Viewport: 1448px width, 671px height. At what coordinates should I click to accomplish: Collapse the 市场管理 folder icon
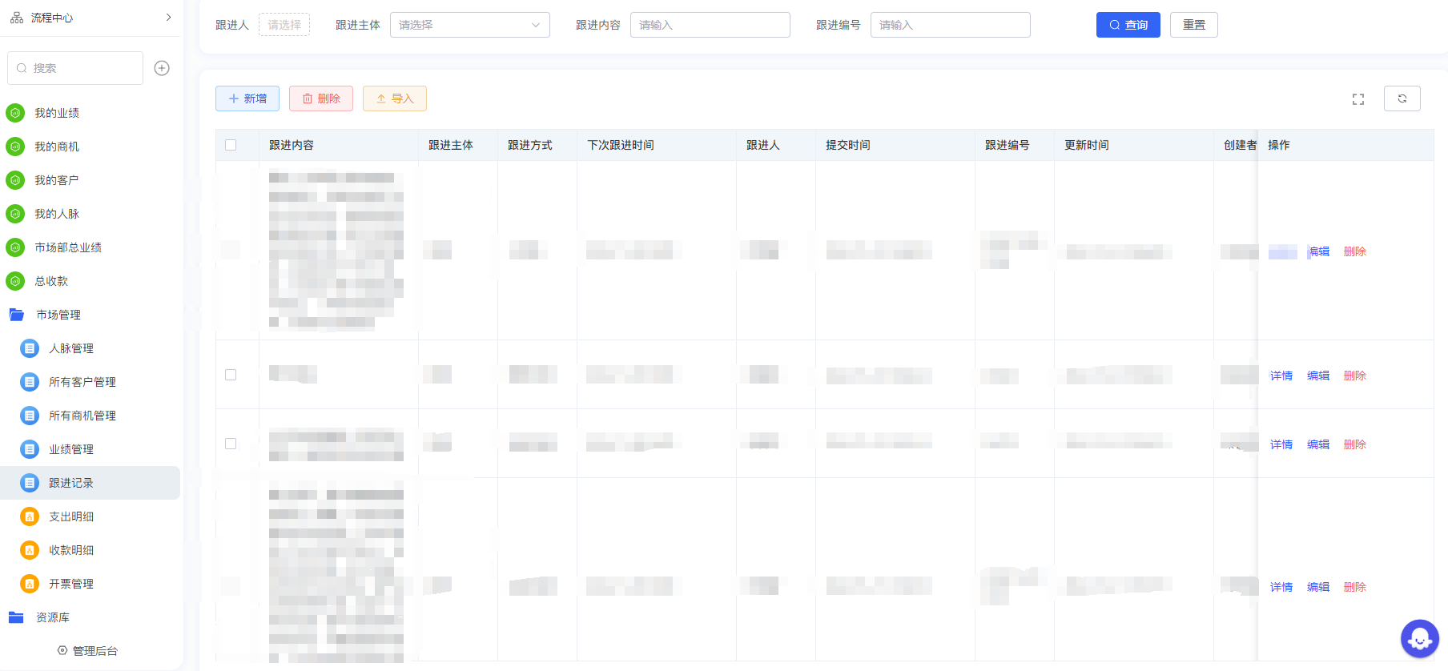pyautogui.click(x=16, y=315)
